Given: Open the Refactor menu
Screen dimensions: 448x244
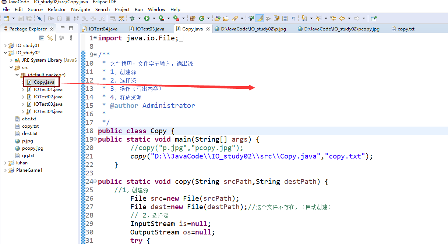Looking at the screenshot, I should pyautogui.click(x=57, y=9).
